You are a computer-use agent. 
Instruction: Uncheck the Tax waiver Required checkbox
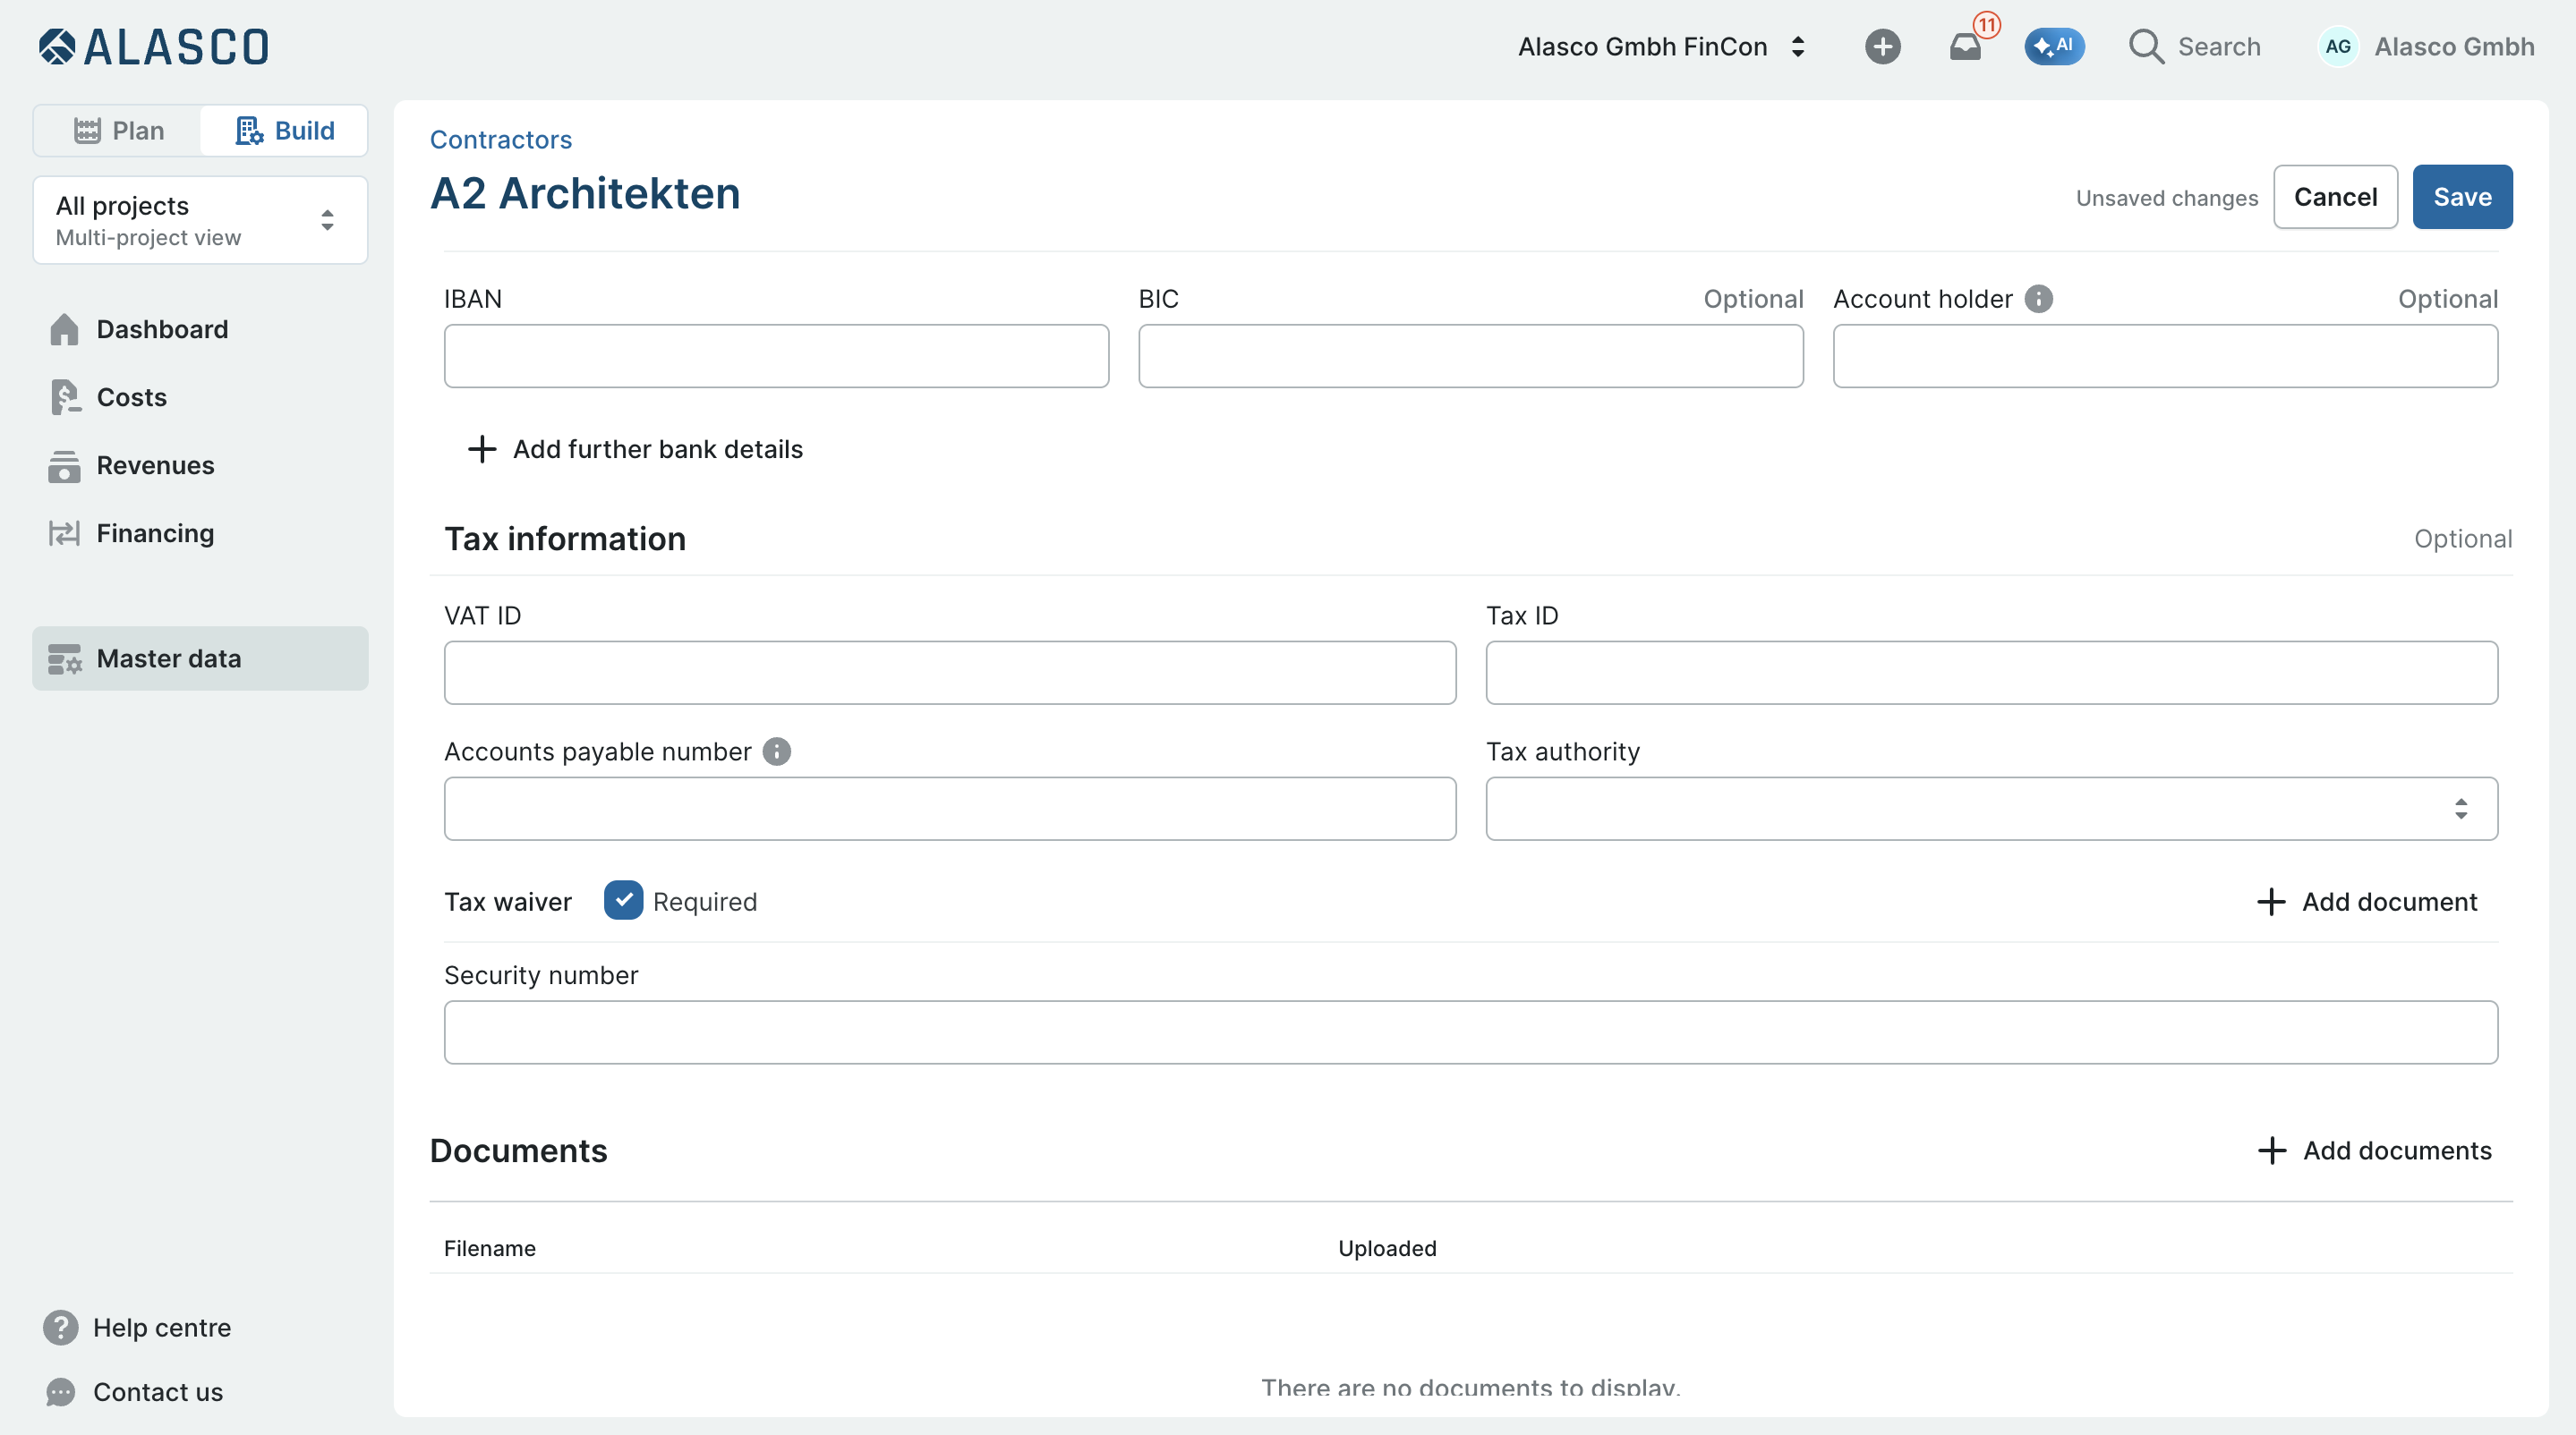click(623, 900)
